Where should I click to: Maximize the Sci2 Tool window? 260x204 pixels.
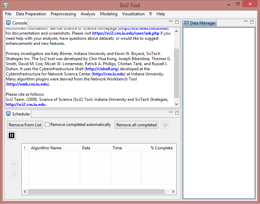click(x=238, y=4)
